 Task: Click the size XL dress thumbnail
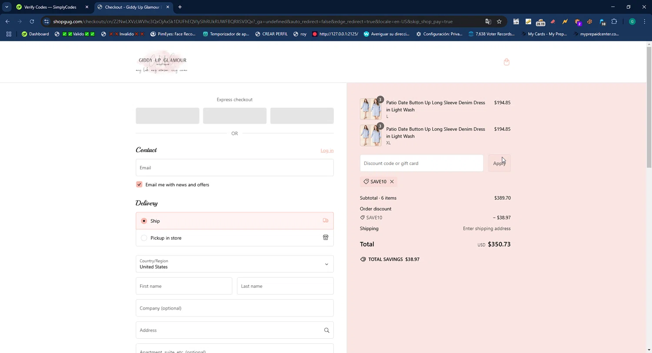click(370, 135)
